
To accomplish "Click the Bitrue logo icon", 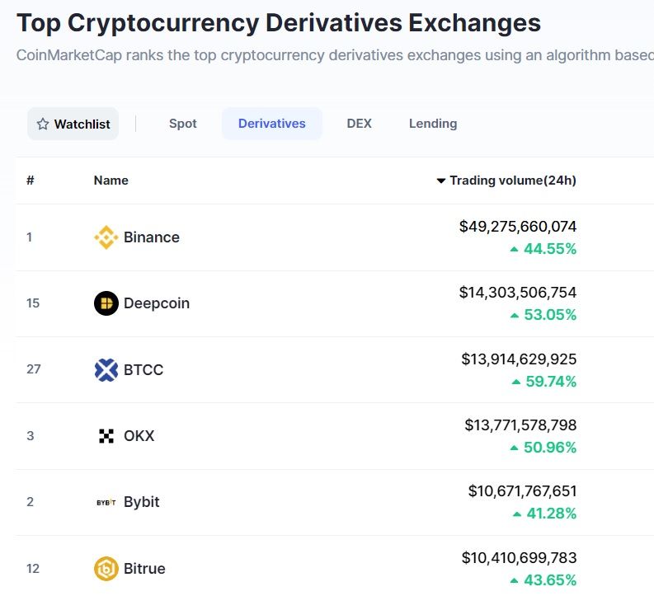I will click(106, 569).
